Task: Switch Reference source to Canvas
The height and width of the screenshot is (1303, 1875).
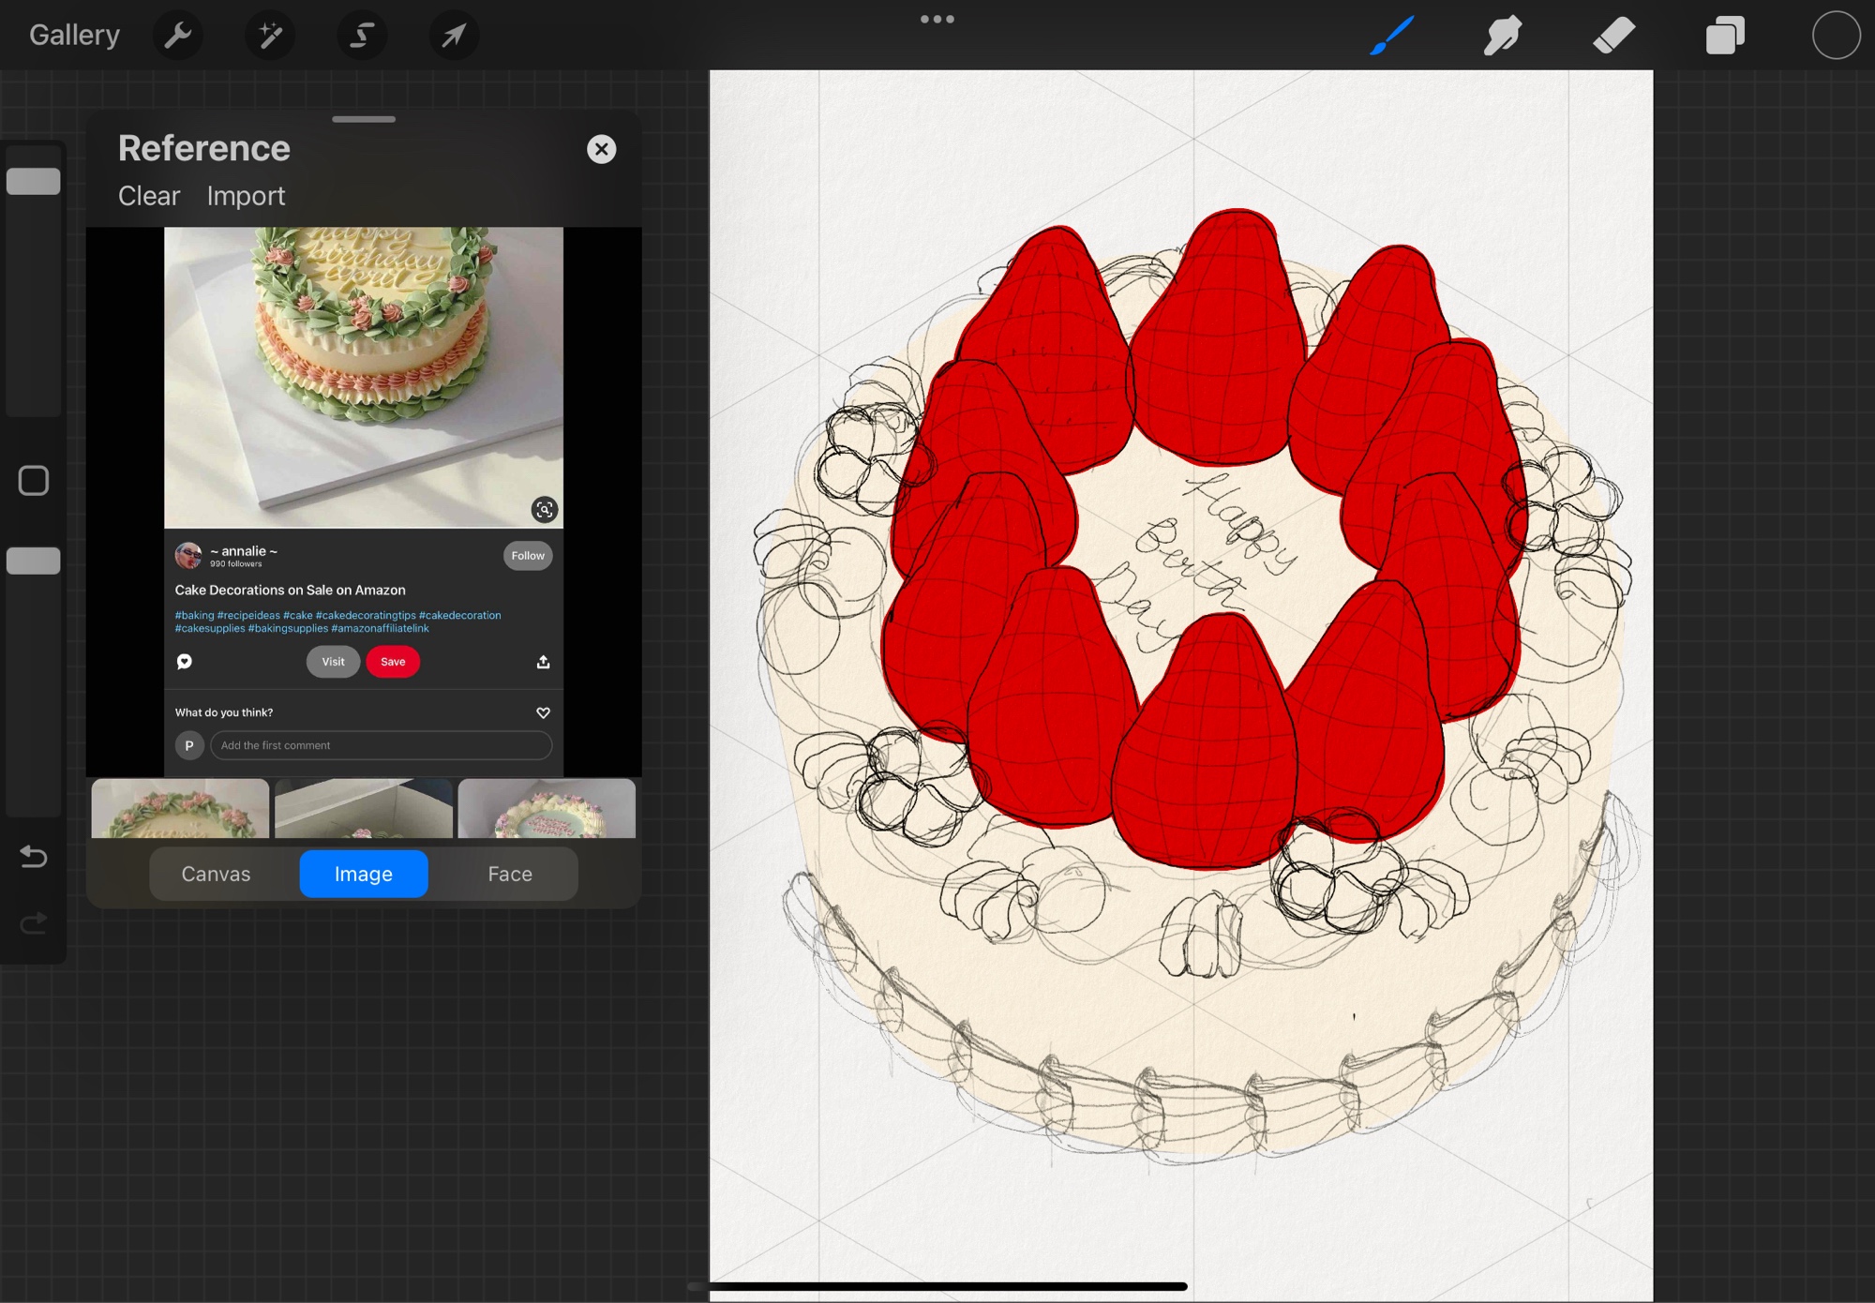Action: coord(216,874)
